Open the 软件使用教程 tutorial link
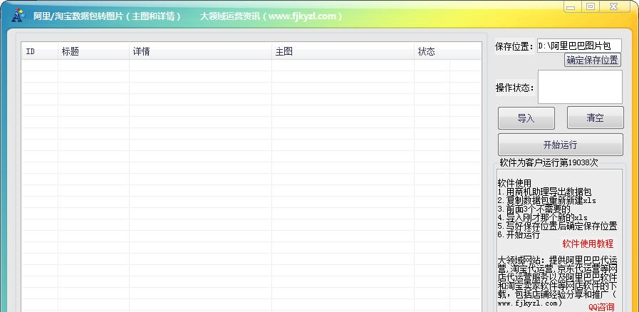This screenshot has height=312, width=639. pos(588,244)
